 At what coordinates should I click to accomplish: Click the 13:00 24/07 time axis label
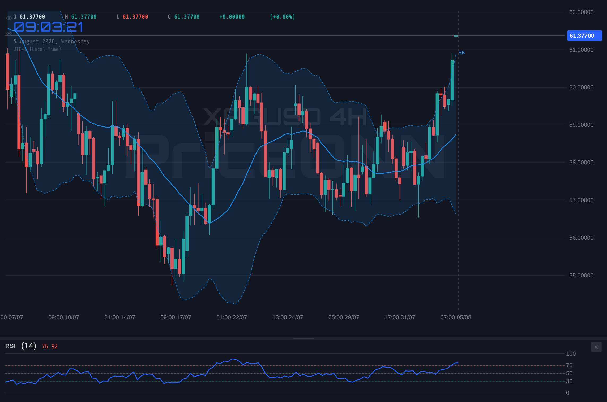click(x=288, y=317)
